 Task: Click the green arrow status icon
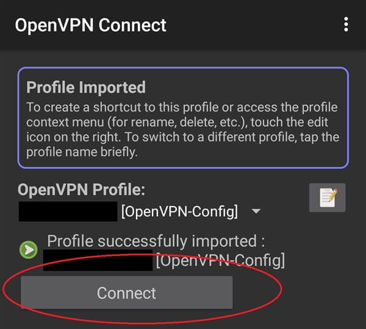28,249
